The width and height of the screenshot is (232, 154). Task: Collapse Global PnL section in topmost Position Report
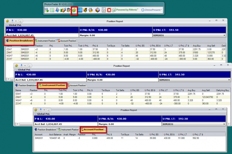click(x=7, y=25)
